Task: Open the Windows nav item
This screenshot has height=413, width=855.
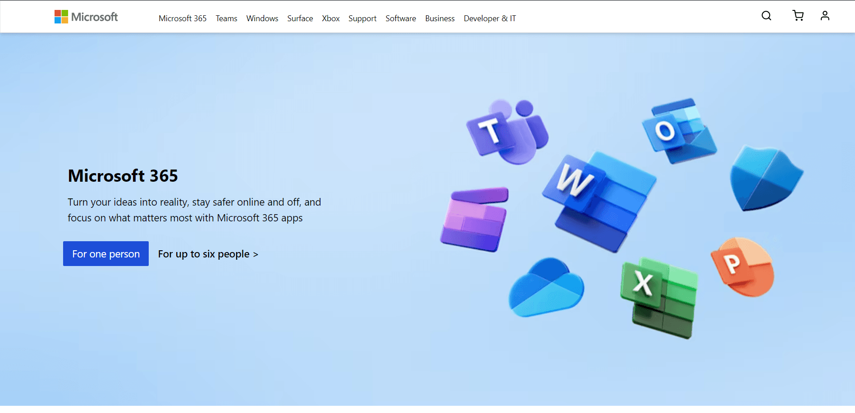Action: click(x=262, y=18)
